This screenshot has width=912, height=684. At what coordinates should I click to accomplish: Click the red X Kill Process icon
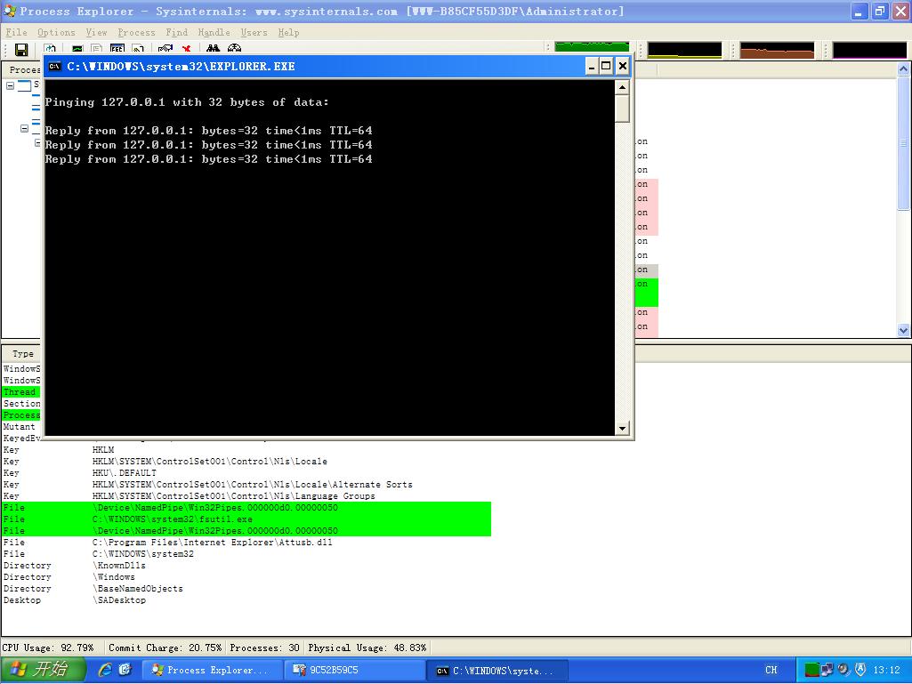187,50
